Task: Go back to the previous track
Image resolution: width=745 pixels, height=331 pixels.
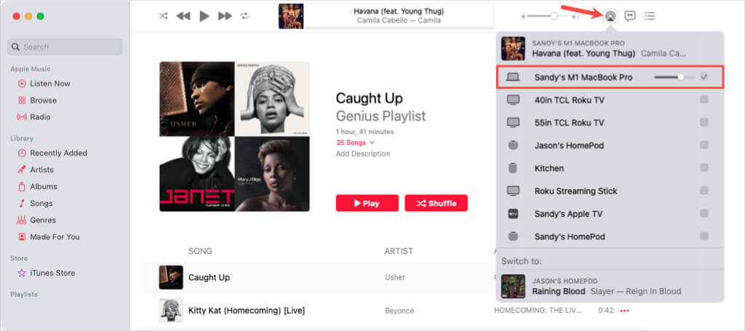Action: pos(183,16)
